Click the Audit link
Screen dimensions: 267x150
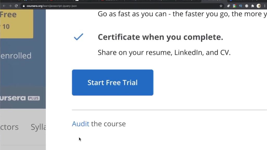[x=81, y=124]
